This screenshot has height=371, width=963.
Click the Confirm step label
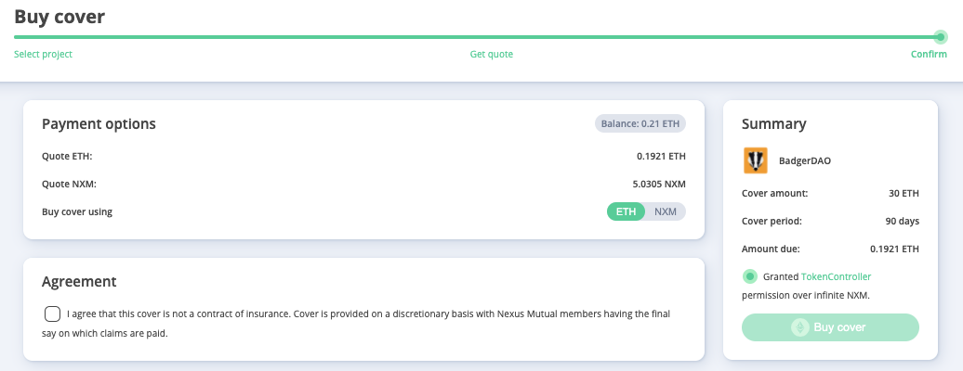(x=929, y=54)
